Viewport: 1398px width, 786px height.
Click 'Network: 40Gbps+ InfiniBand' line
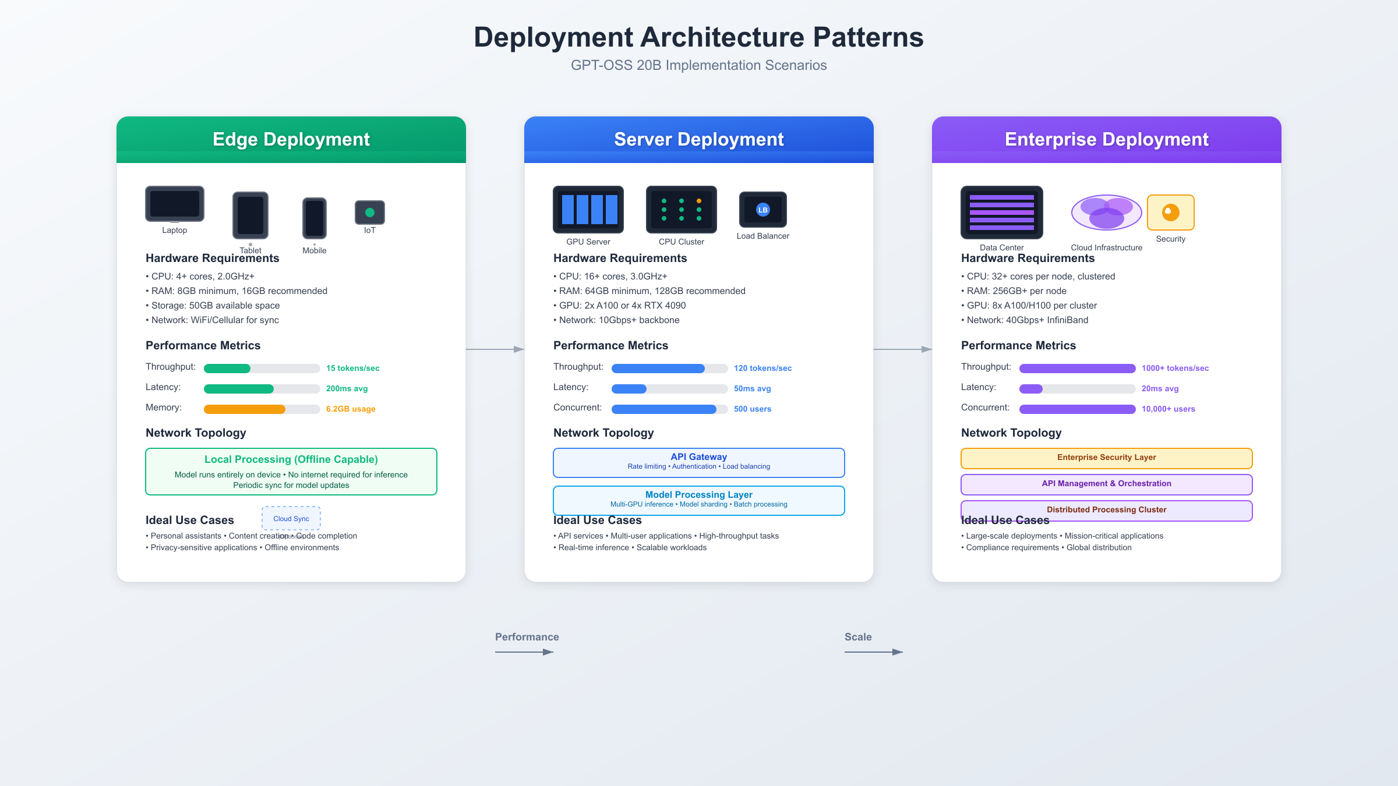click(1025, 320)
